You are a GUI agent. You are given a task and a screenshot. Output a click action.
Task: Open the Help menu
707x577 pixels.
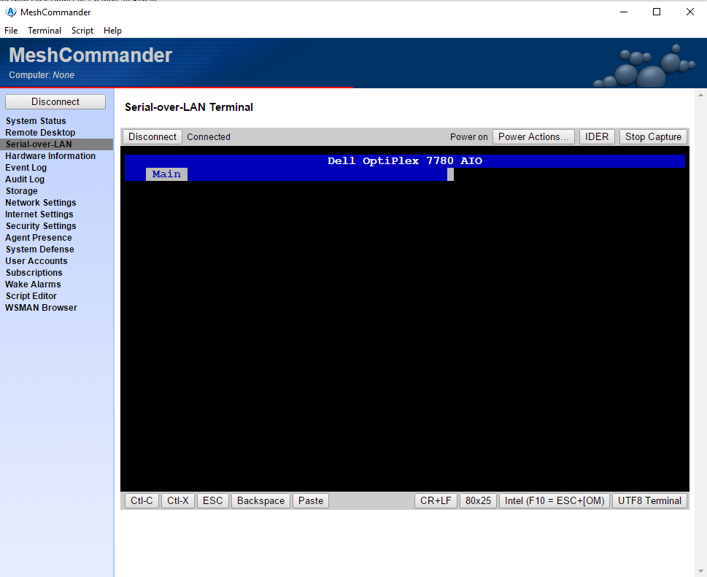[x=112, y=31]
